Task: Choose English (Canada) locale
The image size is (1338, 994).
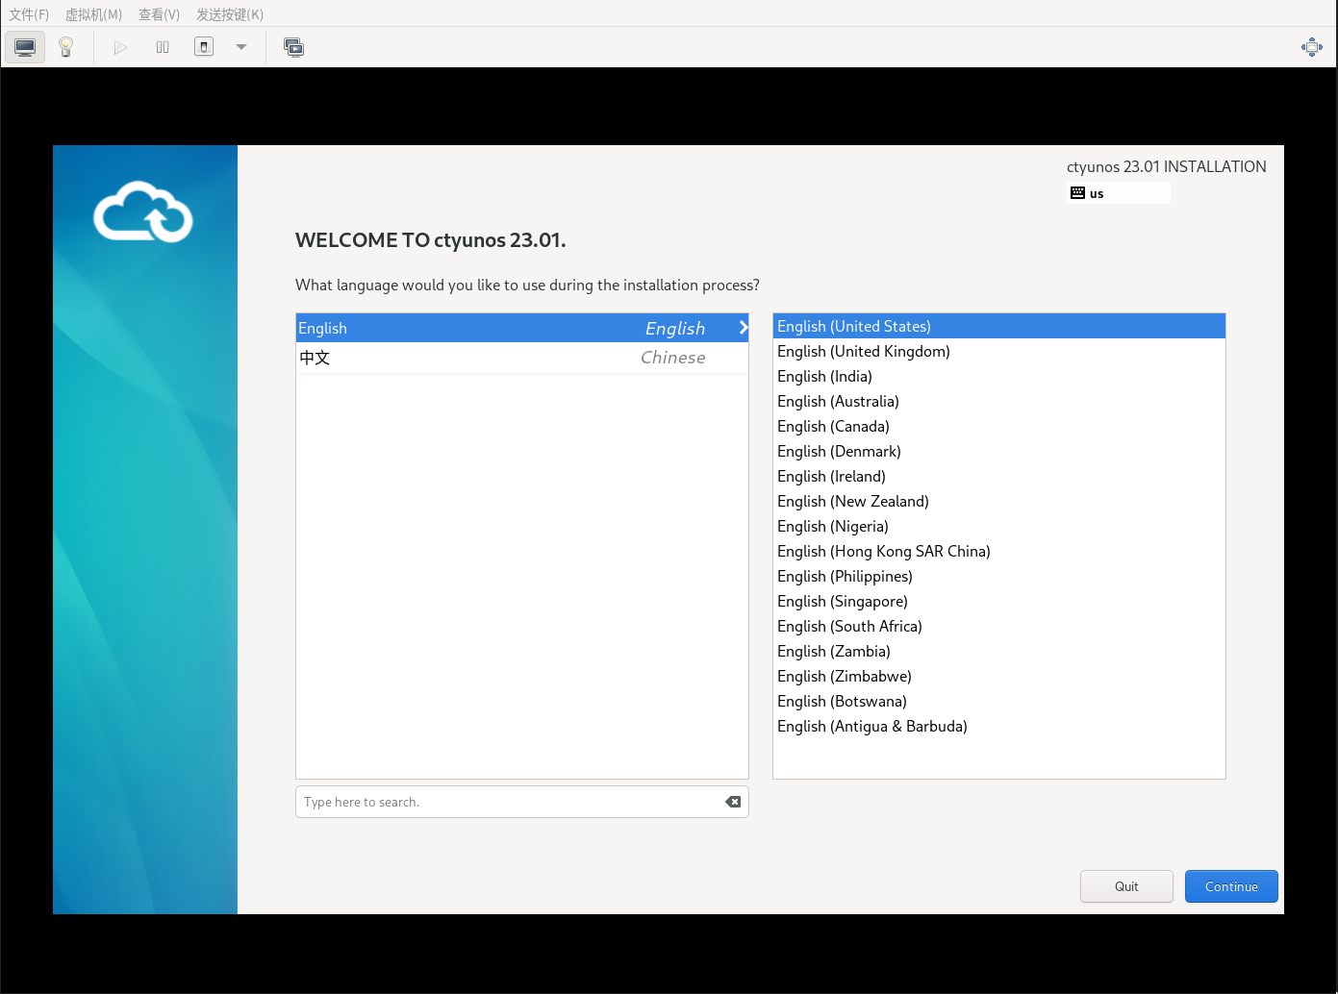Action: pos(999,427)
